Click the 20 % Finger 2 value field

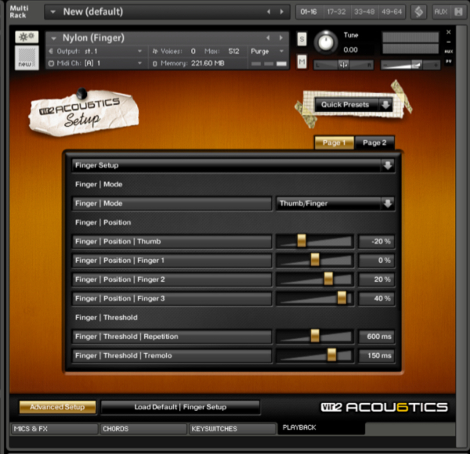(377, 279)
